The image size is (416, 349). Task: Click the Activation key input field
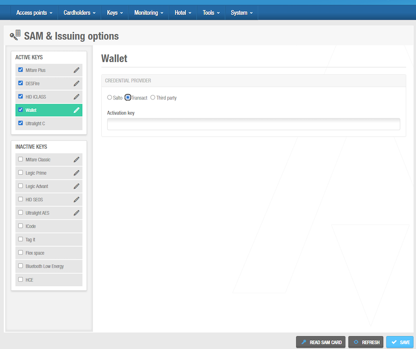point(254,124)
